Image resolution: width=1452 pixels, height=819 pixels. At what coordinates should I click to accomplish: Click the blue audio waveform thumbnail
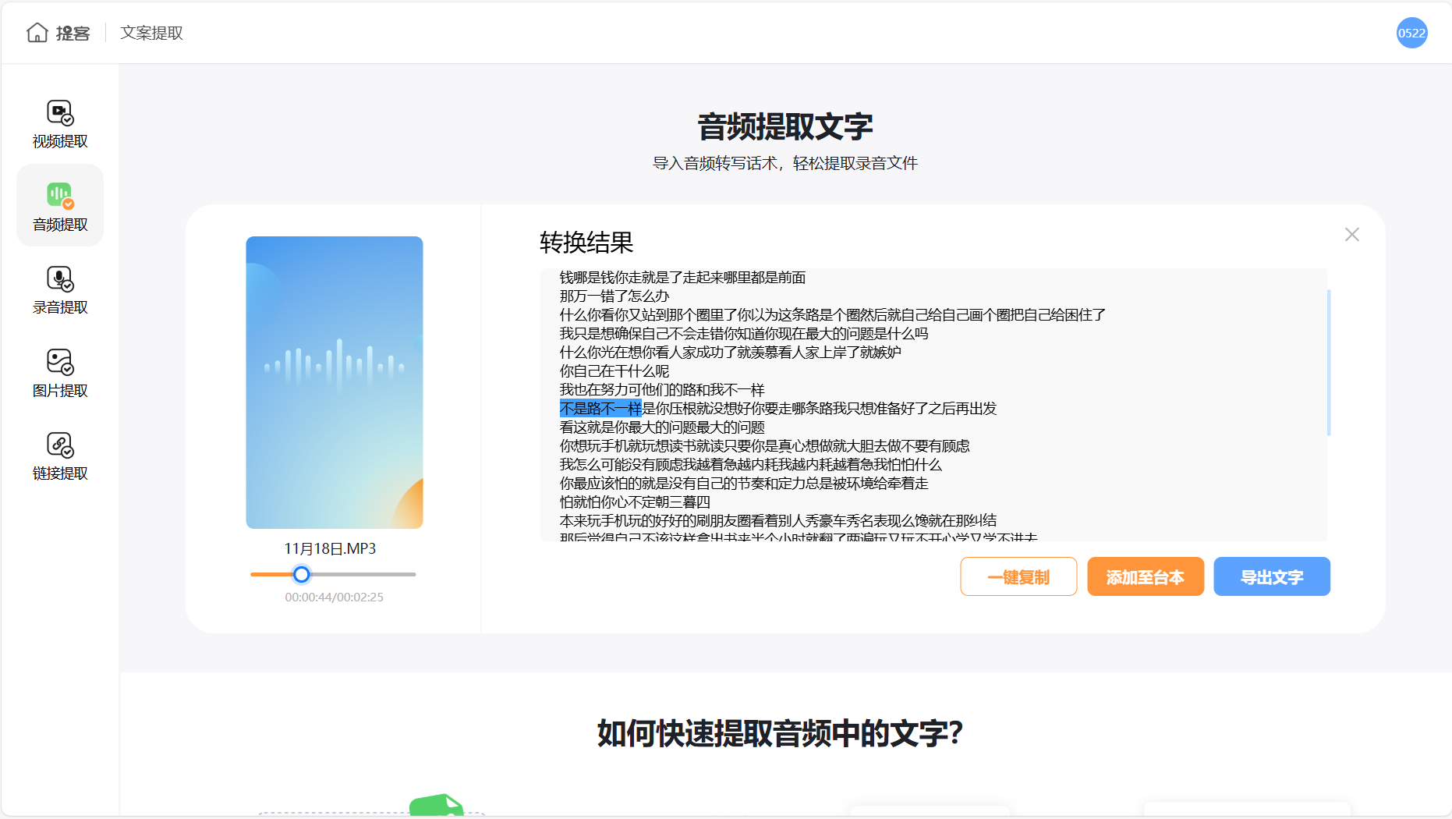click(x=335, y=382)
